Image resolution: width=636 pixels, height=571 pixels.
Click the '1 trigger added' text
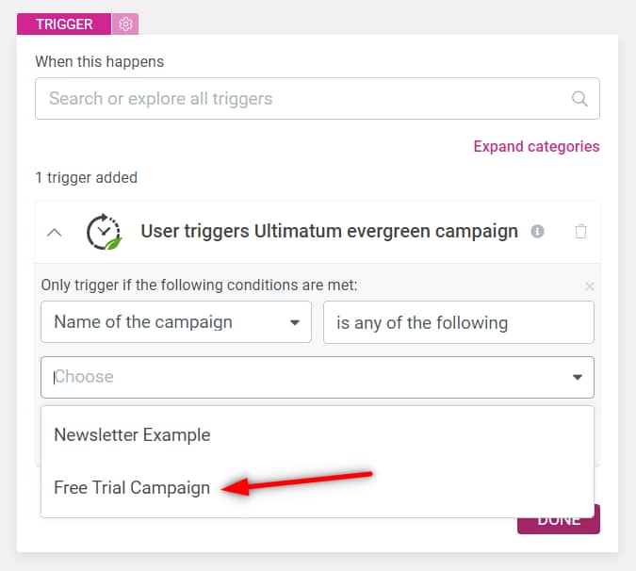86,177
